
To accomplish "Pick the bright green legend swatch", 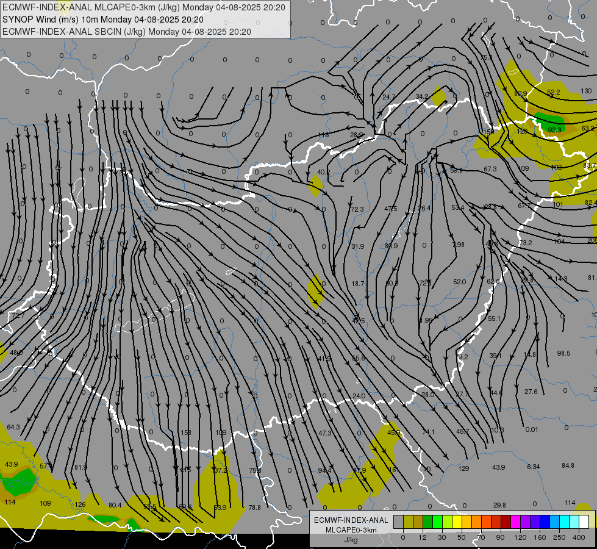I will 437,522.
